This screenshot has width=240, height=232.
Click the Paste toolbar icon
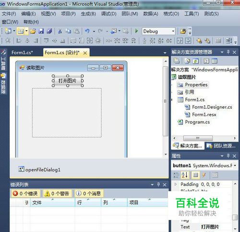point(77,31)
